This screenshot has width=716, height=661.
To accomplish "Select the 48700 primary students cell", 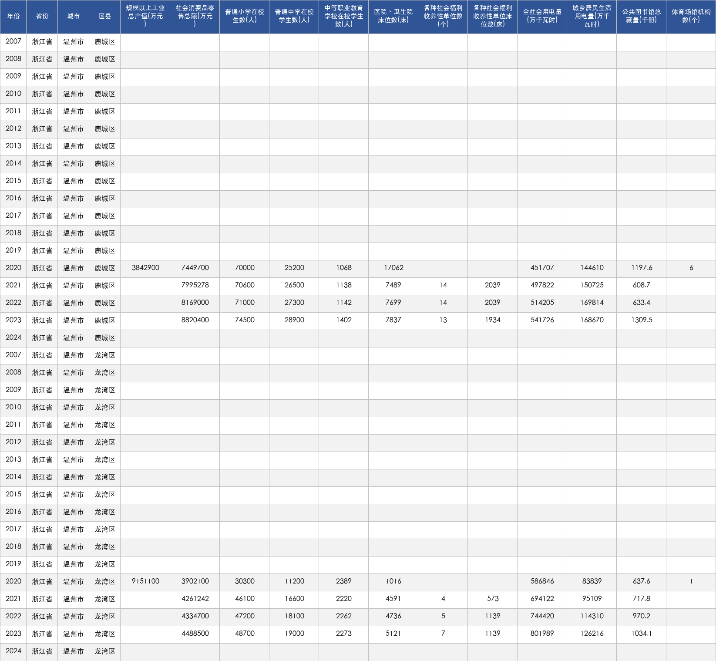I will pyautogui.click(x=245, y=634).
